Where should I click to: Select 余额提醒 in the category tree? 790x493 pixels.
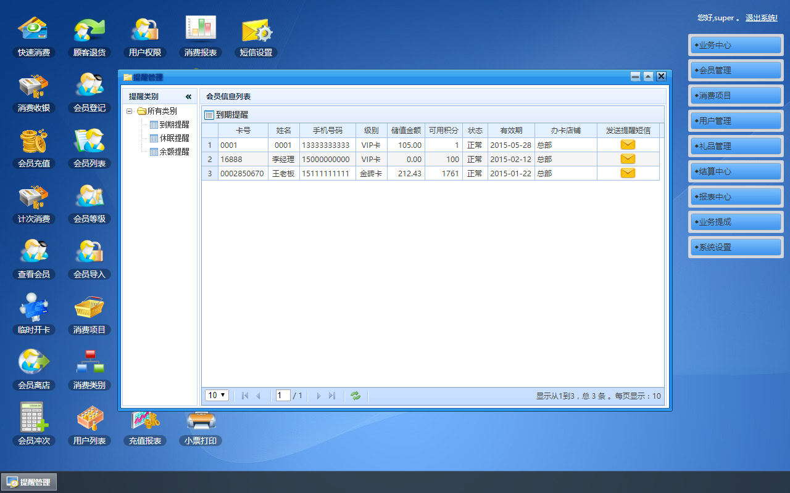pyautogui.click(x=174, y=152)
